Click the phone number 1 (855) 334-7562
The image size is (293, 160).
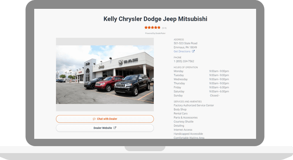[x=184, y=61]
